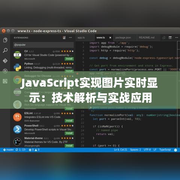The image size is (180, 180).
Task: Click the PowerShell extension logo
Action: click(x=17, y=129)
